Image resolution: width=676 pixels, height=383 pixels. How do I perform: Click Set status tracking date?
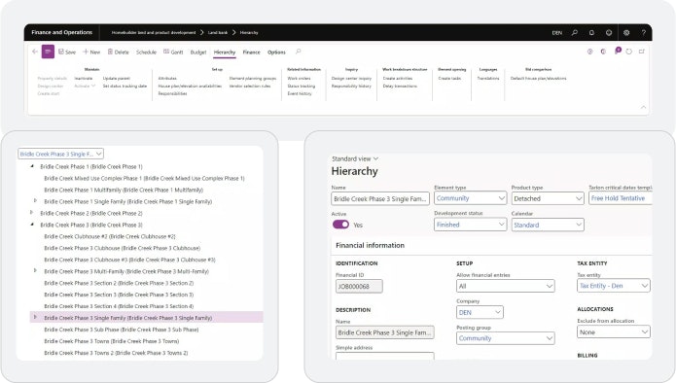[125, 87]
